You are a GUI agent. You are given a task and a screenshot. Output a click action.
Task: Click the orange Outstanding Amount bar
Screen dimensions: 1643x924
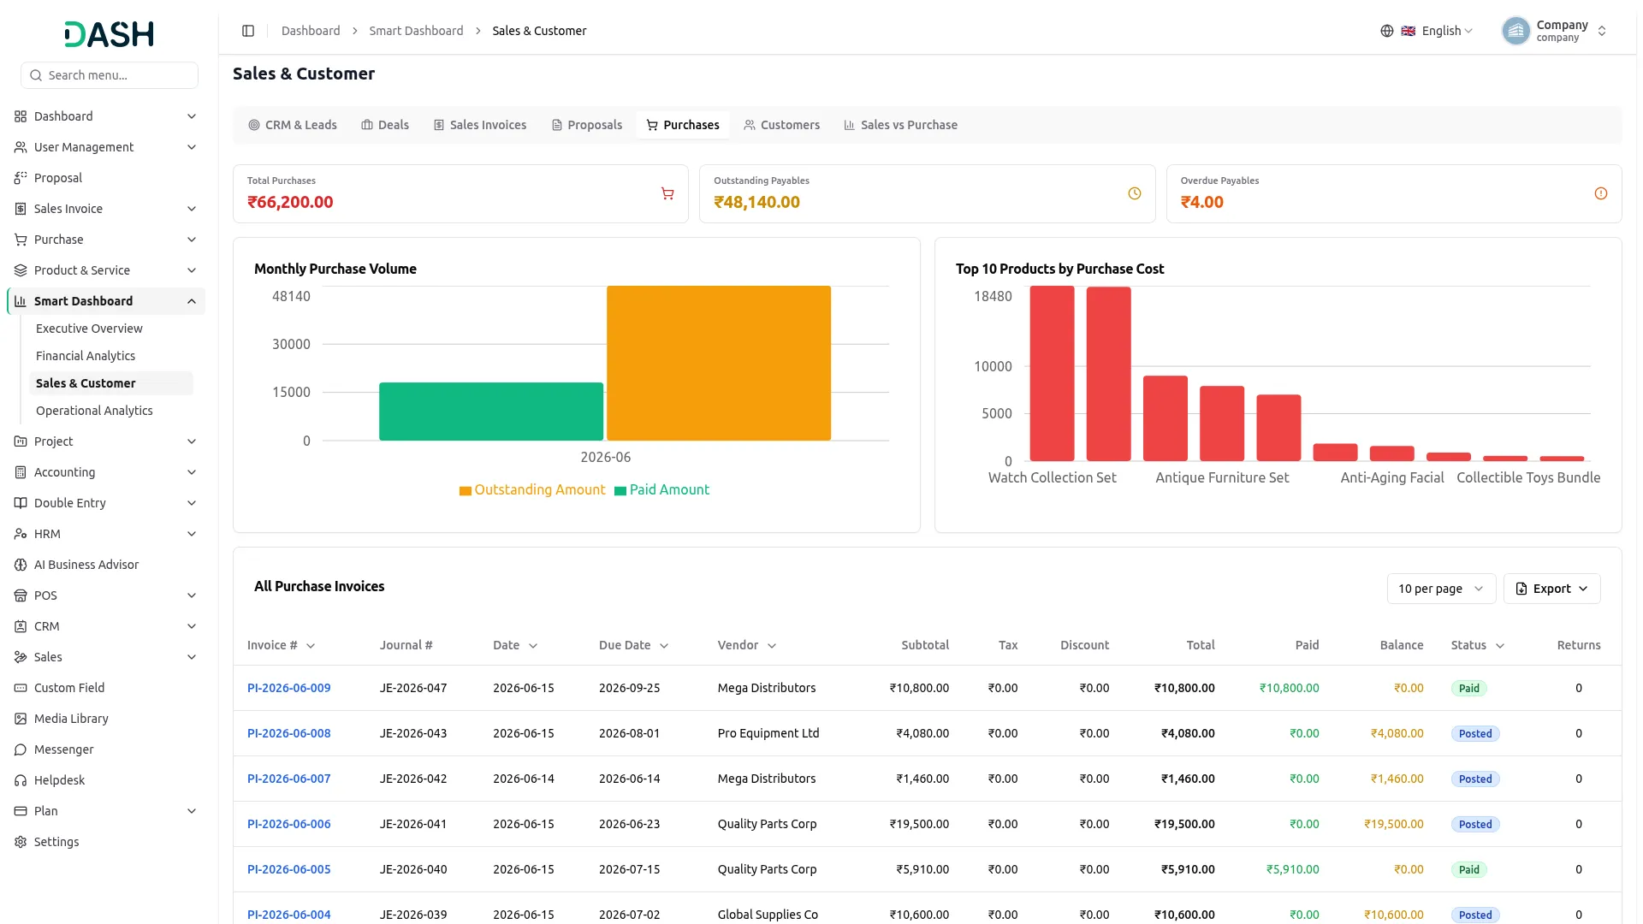point(719,363)
